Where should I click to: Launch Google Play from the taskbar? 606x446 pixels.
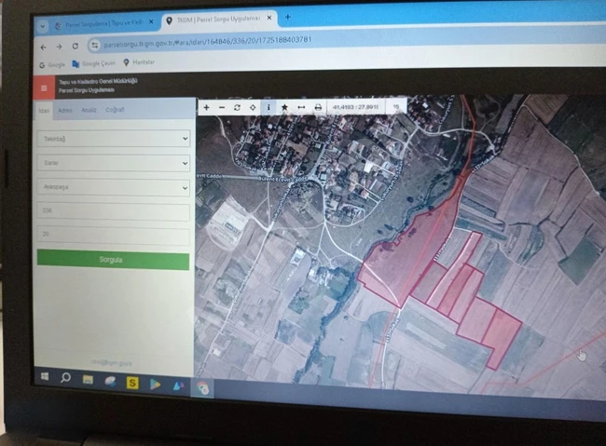[155, 385]
